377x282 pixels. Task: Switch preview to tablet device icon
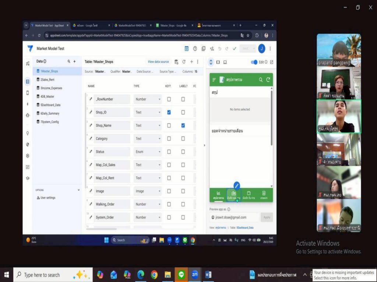pos(218,62)
